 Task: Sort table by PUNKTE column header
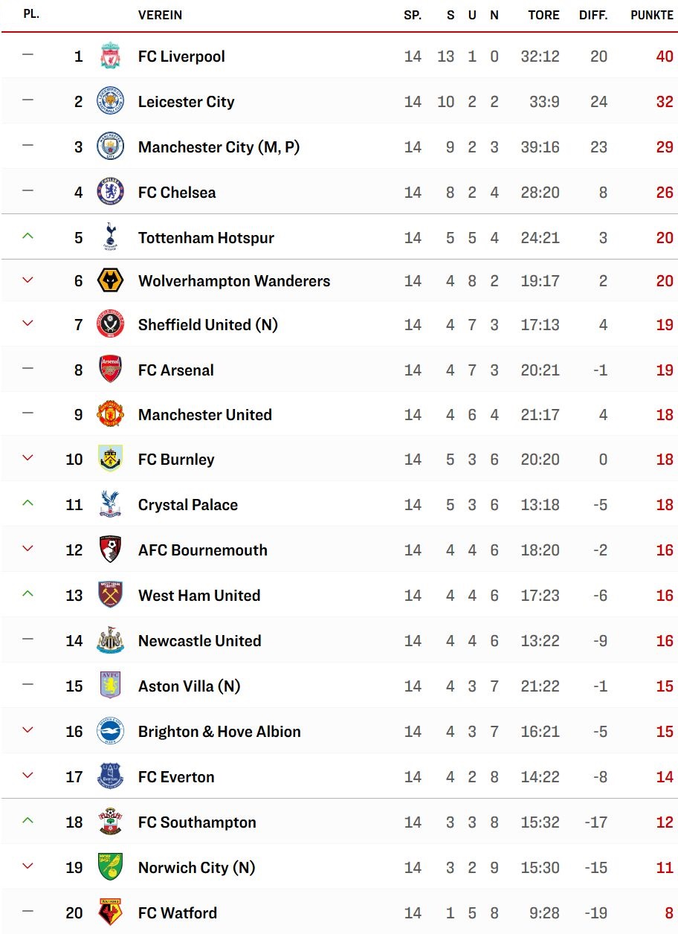[652, 15]
